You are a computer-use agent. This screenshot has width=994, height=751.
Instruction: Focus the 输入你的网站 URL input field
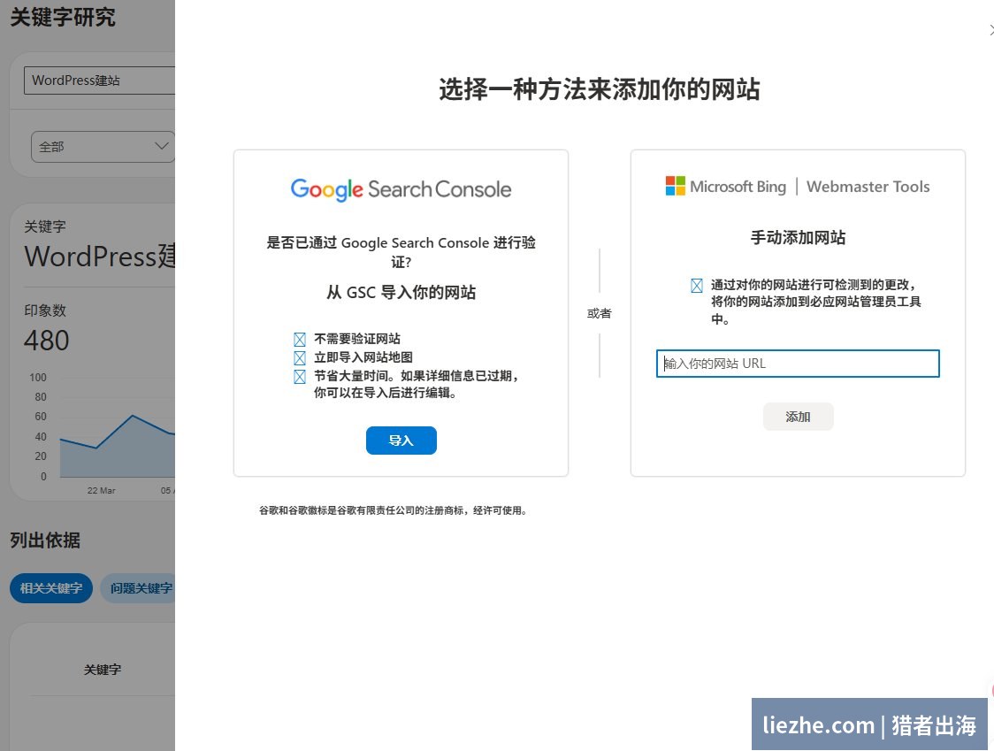[798, 364]
